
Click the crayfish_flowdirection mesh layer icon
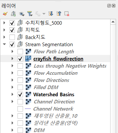[x=28, y=59]
